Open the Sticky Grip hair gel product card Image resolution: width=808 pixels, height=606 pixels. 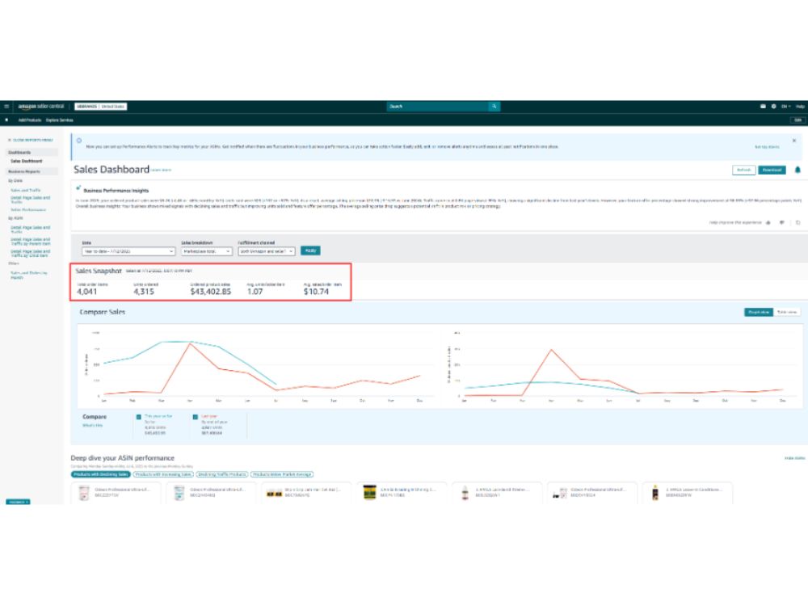pos(306,493)
